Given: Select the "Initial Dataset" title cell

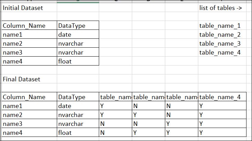Looking at the screenshot, I should [x=23, y=8].
